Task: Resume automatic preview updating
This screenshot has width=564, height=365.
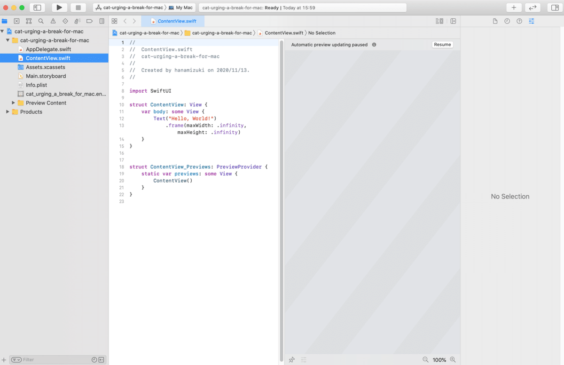Action: click(442, 45)
